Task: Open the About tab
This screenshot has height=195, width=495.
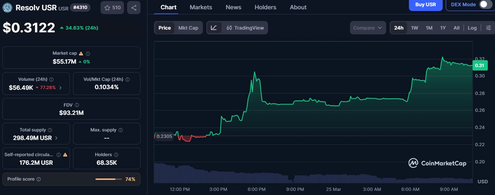Action: 298,7
